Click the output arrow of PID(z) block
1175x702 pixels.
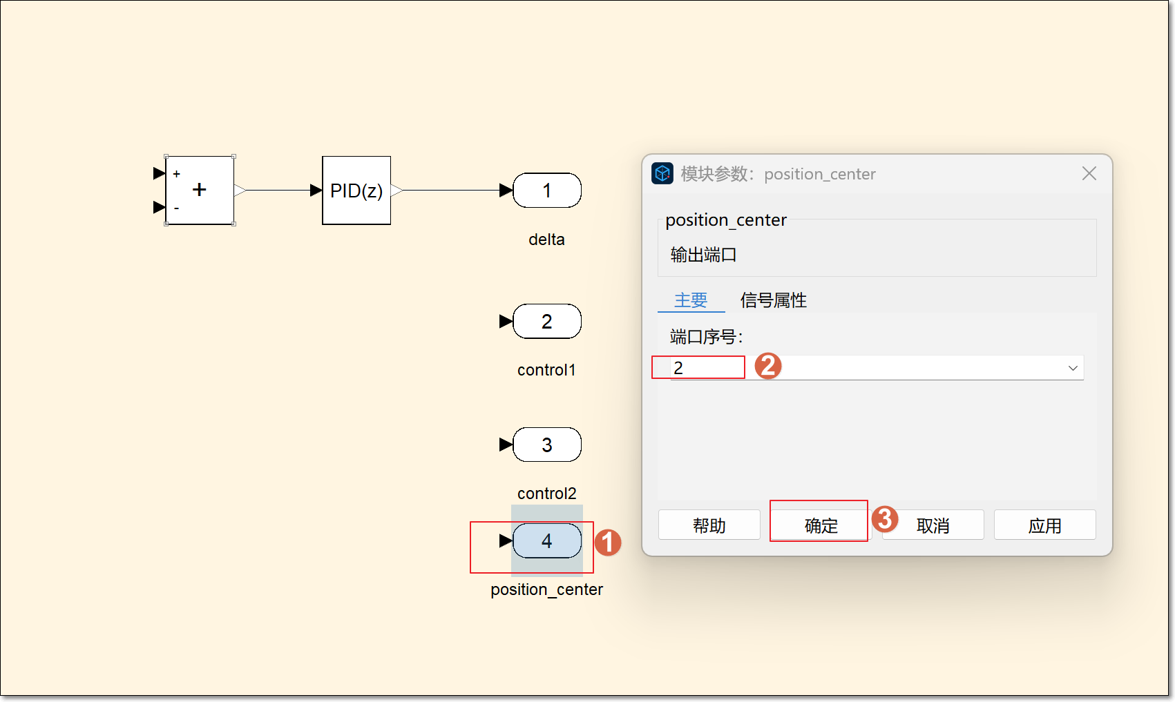click(397, 190)
